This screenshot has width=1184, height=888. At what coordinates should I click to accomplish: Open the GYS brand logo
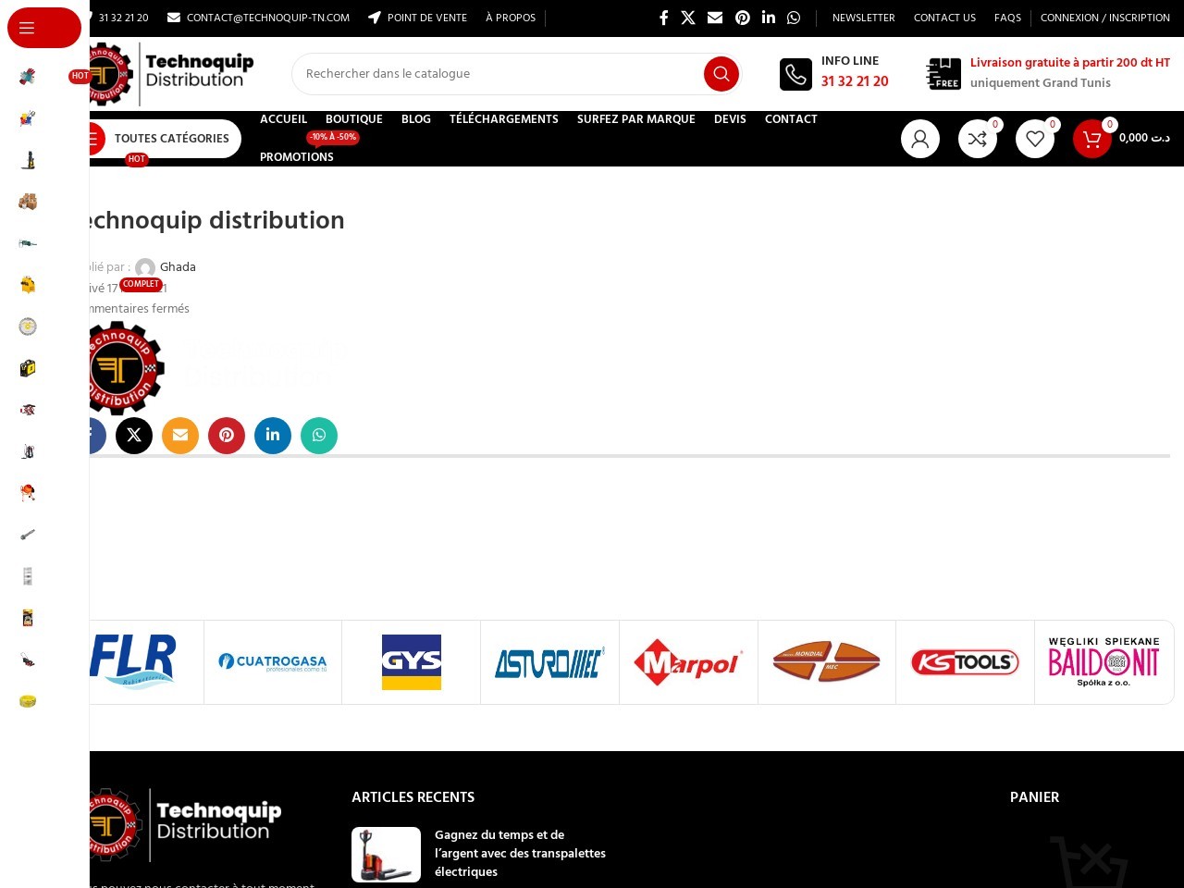tap(412, 662)
